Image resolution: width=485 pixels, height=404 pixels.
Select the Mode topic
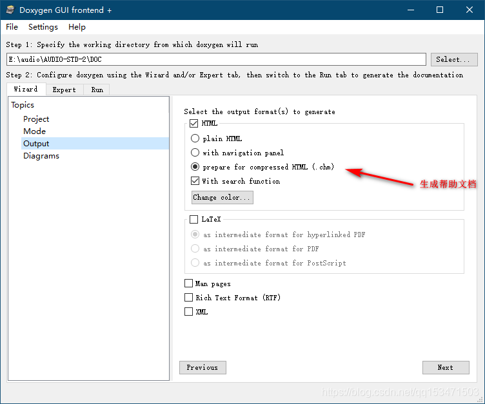(34, 131)
